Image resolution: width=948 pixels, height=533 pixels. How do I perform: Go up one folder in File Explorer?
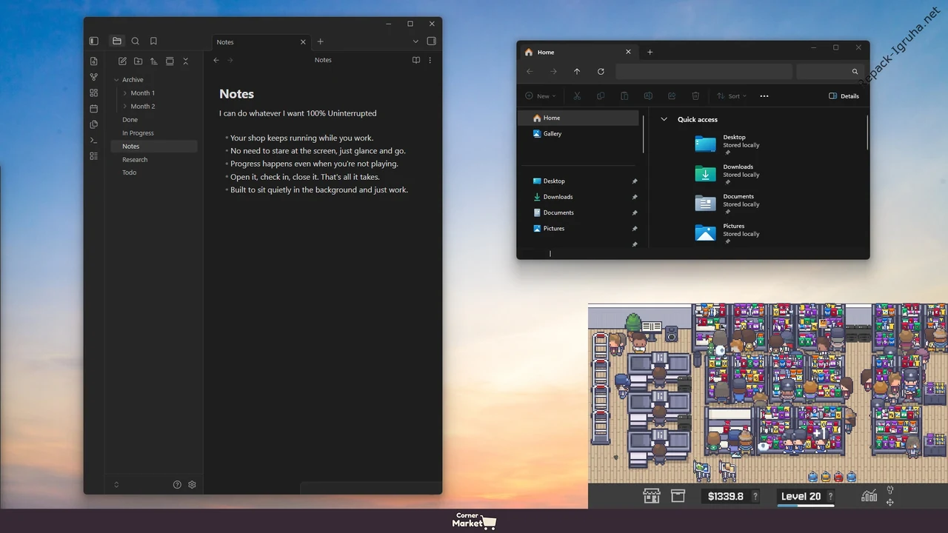(x=577, y=72)
